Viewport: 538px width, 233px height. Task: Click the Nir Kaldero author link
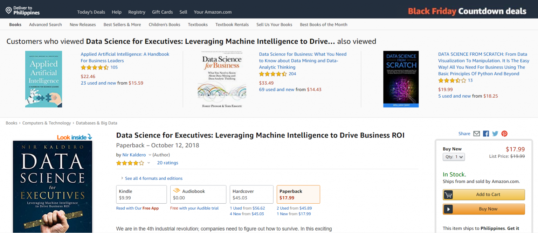pos(134,155)
